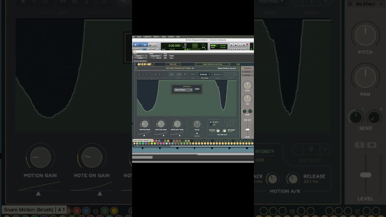Adjust the Note Off Gain knob
Image resolution: width=386 pixels, height=217 pixels.
click(x=177, y=124)
